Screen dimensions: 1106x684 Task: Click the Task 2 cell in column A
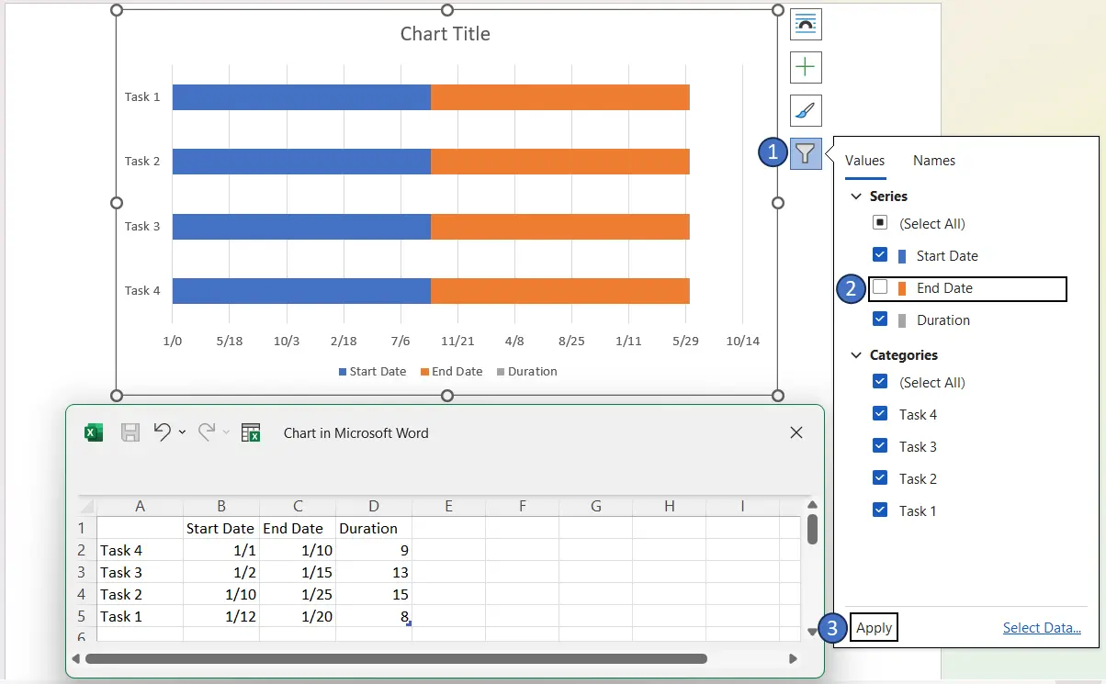tap(141, 594)
